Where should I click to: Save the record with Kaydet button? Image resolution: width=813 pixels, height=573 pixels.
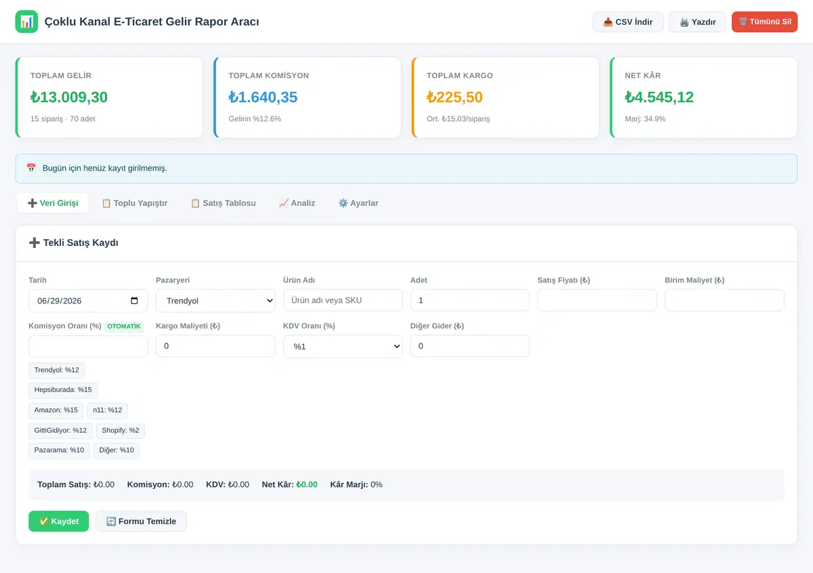click(58, 521)
